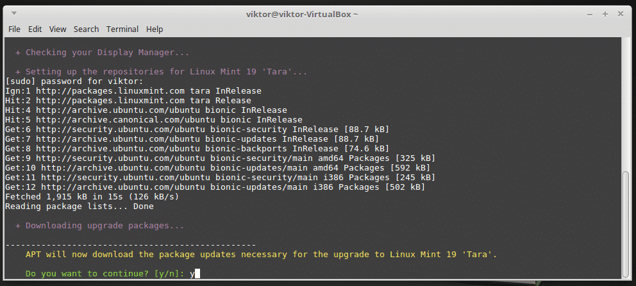
Task: Open the Terminal menu
Action: tap(122, 29)
